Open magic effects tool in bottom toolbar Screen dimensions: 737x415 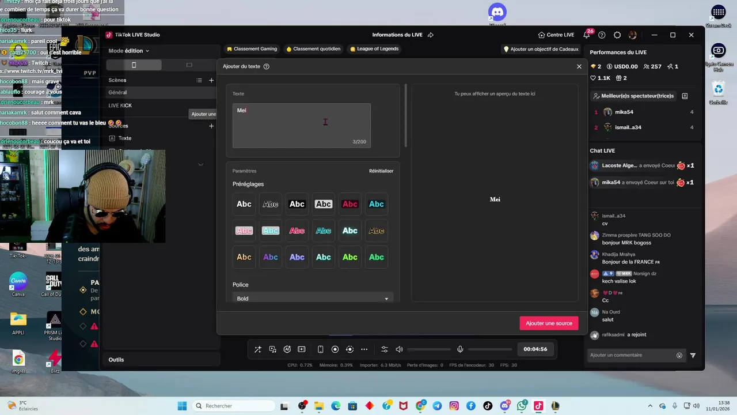click(258, 349)
